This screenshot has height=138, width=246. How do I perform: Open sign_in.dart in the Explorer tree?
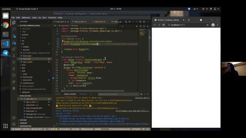pyautogui.click(x=28, y=62)
